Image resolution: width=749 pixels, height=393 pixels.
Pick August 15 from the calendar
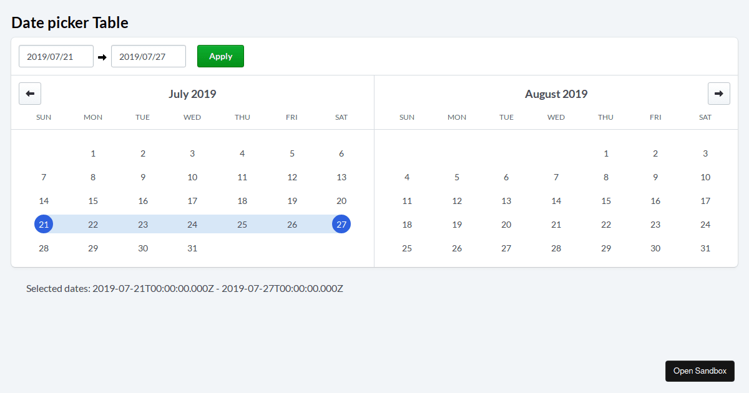coord(605,200)
